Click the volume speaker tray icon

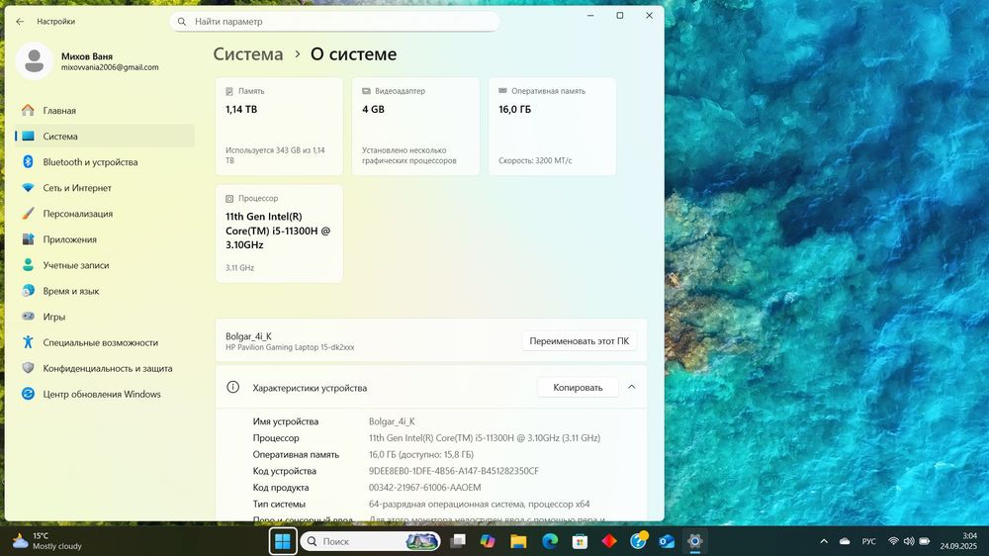pyautogui.click(x=909, y=541)
